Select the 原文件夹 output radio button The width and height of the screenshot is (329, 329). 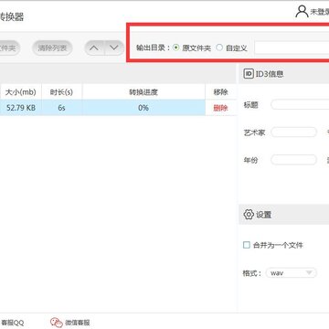175,48
